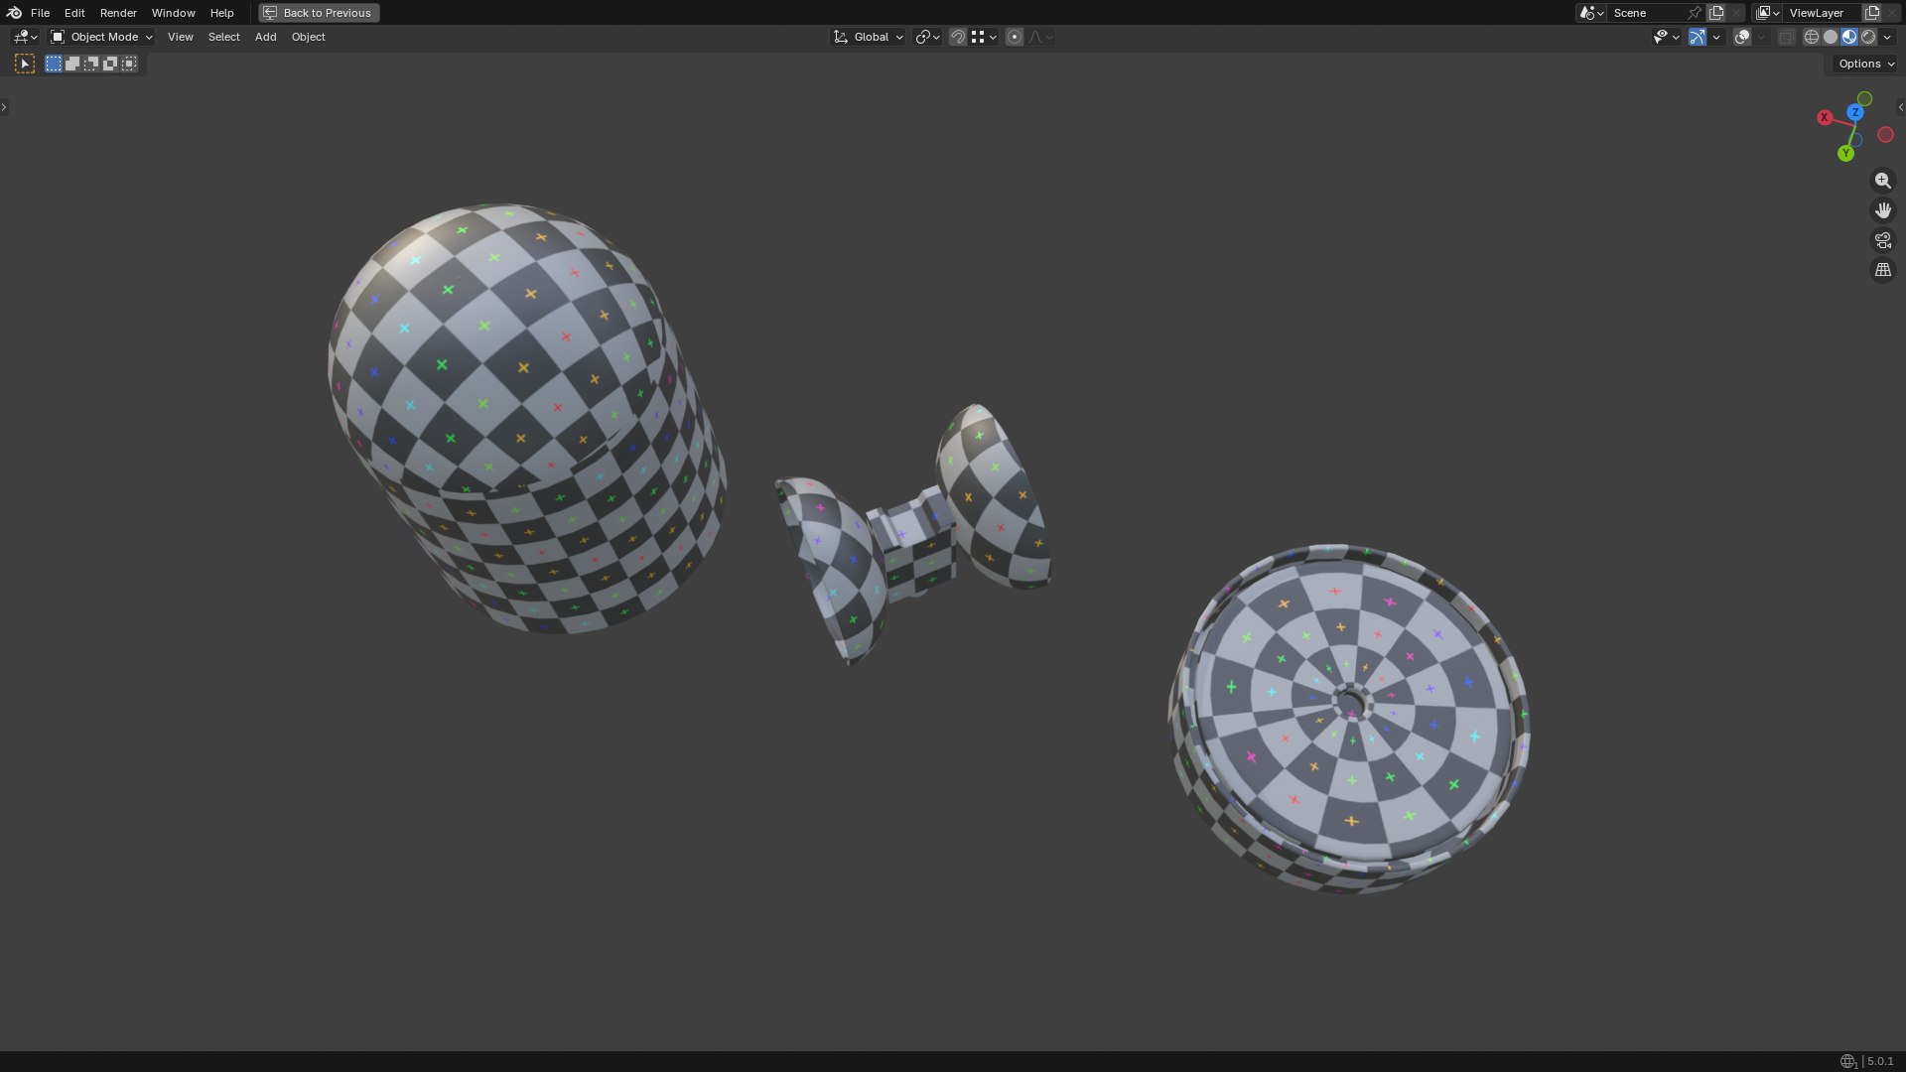1906x1072 pixels.
Task: Switch perspective/orthographic with grid icon
Action: click(x=1882, y=270)
